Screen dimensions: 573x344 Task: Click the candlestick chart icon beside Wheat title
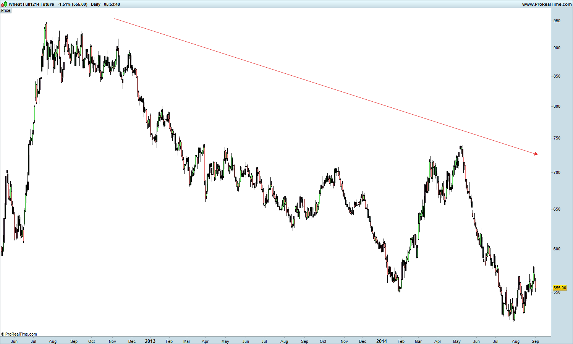[4, 4]
